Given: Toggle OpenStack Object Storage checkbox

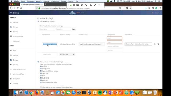Looking at the screenshot, I should point(41,71).
